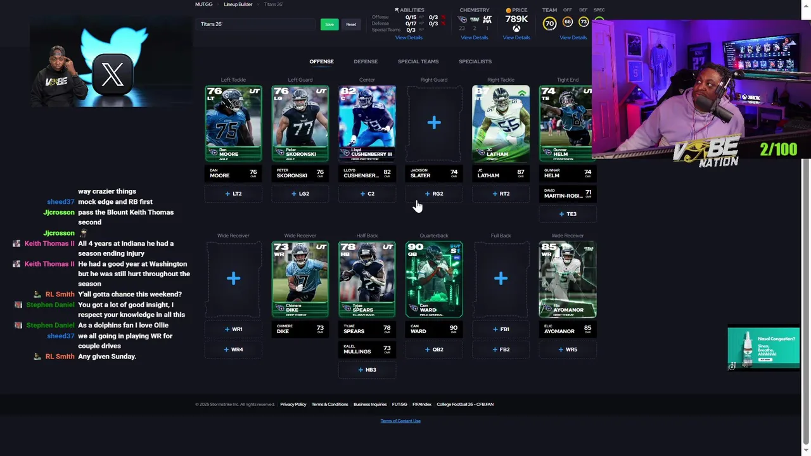Click the Abilities star icon
Viewport: 811px width, 456px height.
point(397,10)
